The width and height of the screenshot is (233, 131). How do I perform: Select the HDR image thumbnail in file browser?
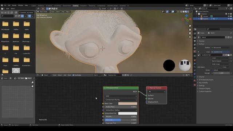(16, 71)
